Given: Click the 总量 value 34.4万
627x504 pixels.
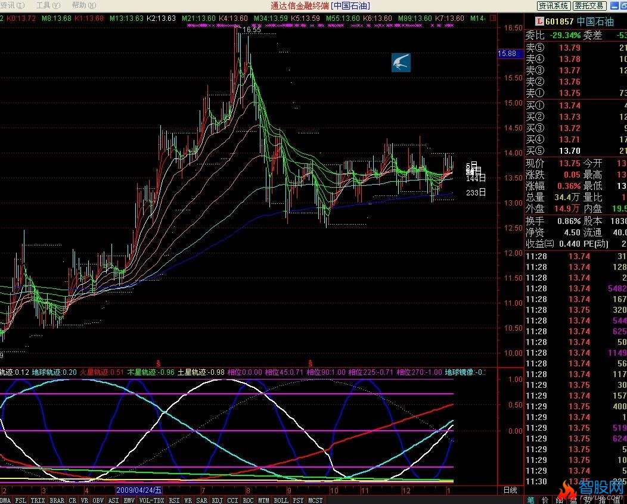Looking at the screenshot, I should (567, 197).
